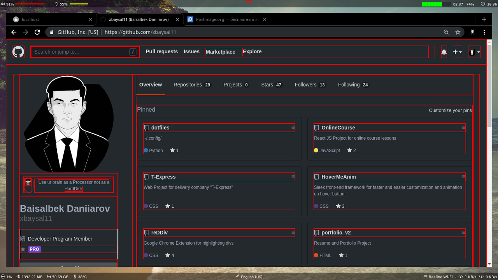The width and height of the screenshot is (498, 280).
Task: Click the portfolio_v2 card reorder grabber
Action: [463, 233]
